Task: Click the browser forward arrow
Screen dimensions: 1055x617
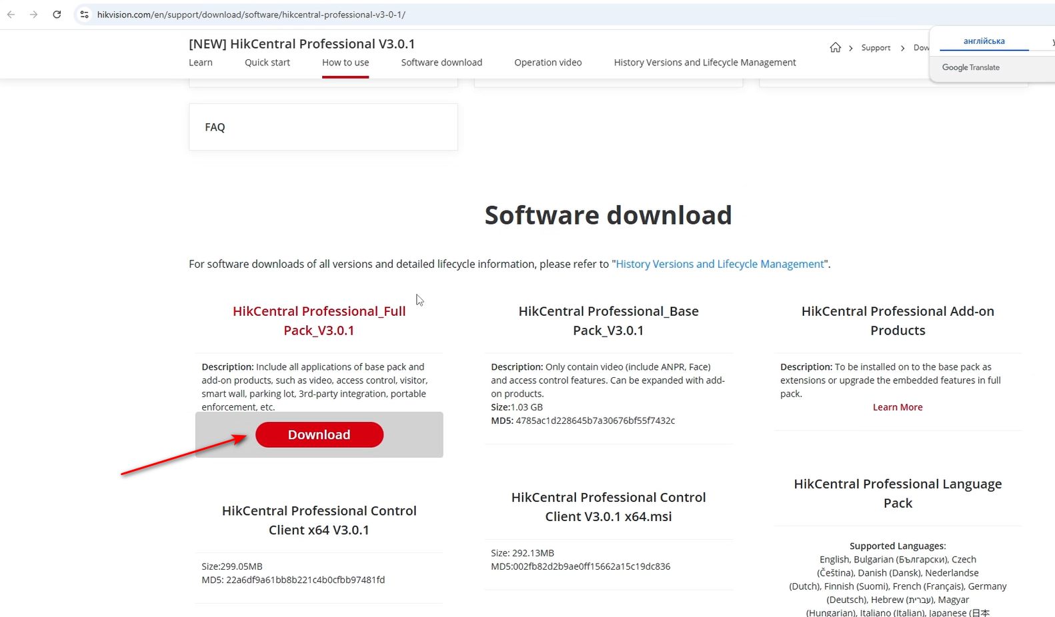Action: tap(33, 15)
